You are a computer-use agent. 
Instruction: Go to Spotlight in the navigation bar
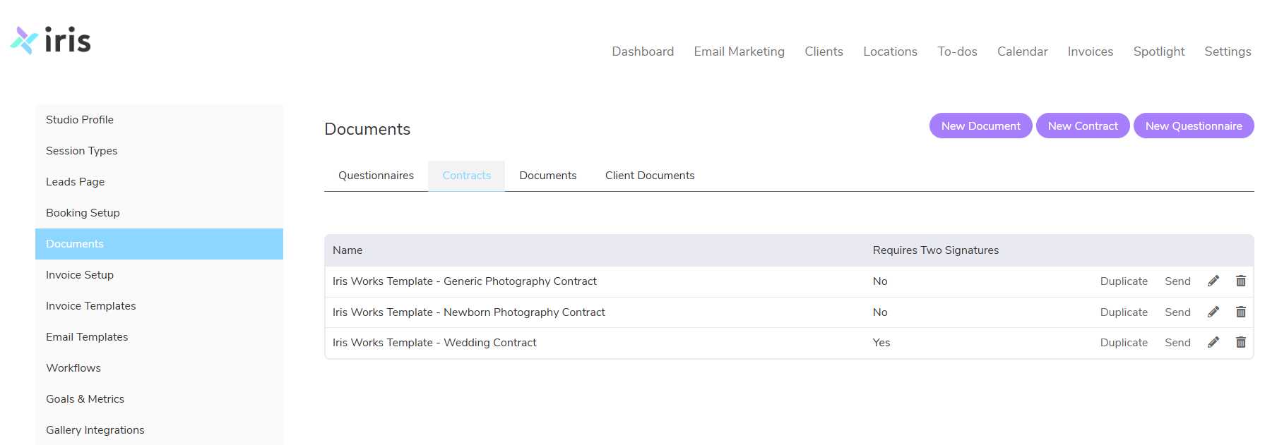pyautogui.click(x=1158, y=51)
